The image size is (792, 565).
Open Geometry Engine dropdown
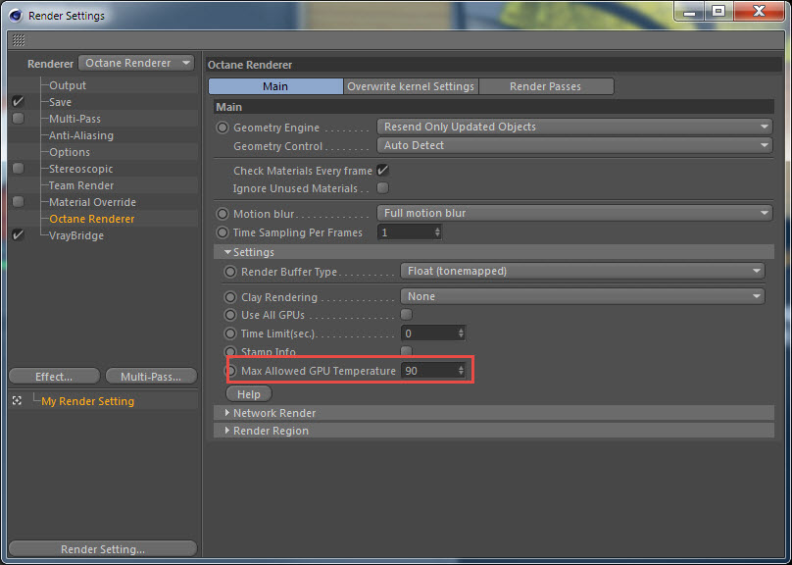click(574, 127)
